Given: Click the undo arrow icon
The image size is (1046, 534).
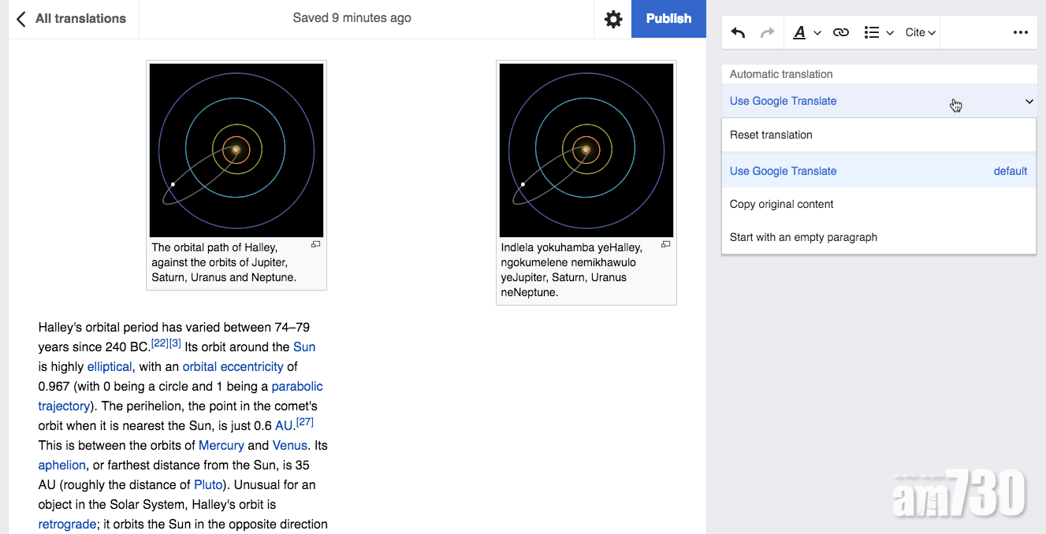Looking at the screenshot, I should (738, 32).
